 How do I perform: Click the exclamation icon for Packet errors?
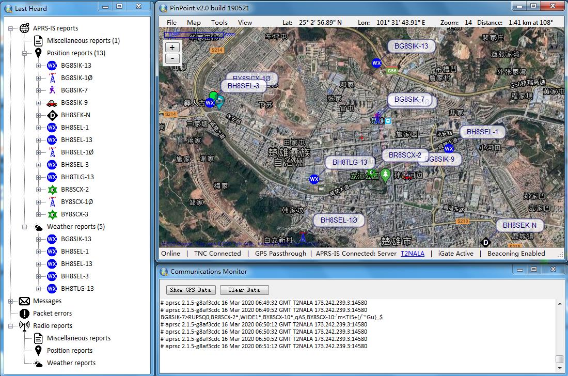point(25,314)
